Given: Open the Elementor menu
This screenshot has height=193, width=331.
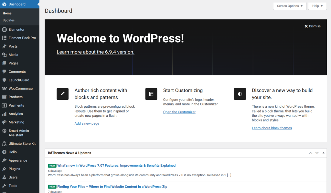Looking at the screenshot, I should (20, 29).
